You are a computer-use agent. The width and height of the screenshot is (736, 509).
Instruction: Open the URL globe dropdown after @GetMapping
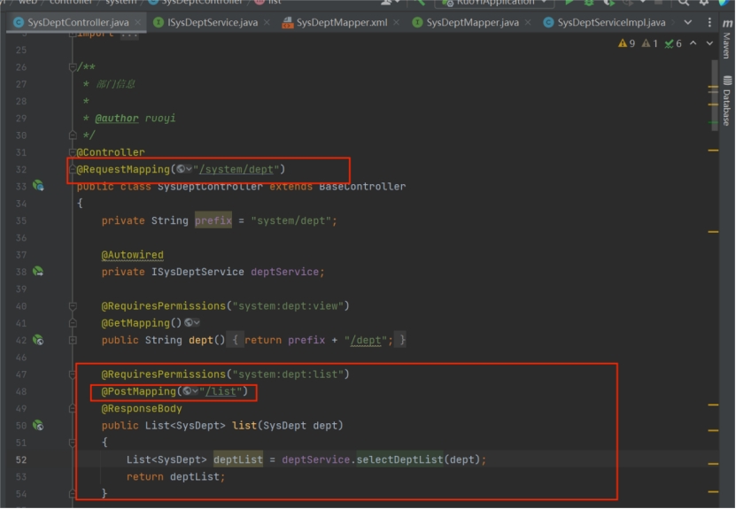coord(191,323)
